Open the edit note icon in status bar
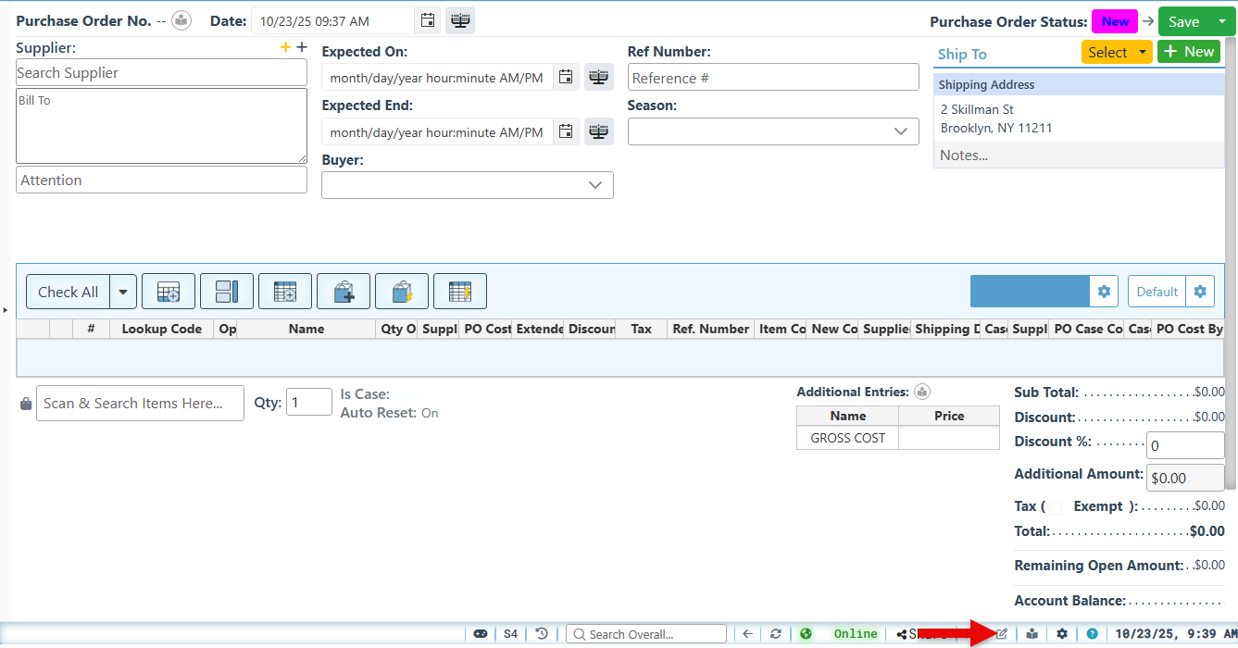Image resolution: width=1238 pixels, height=648 pixels. coord(1002,634)
